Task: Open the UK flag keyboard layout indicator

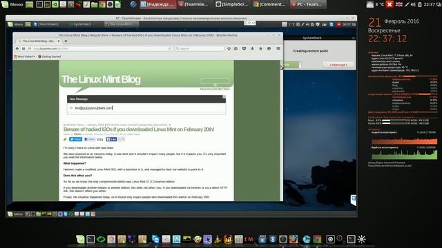Action: tap(399, 4)
